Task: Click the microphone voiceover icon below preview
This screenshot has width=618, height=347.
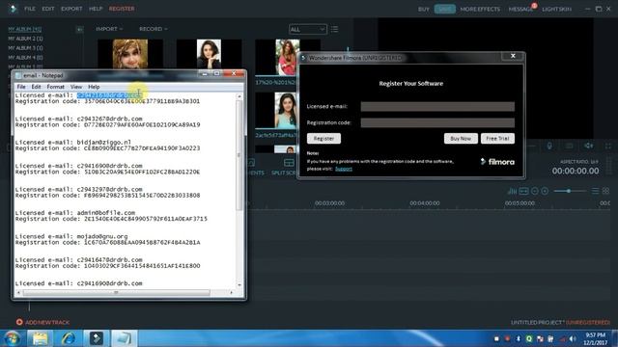Action: point(549,146)
